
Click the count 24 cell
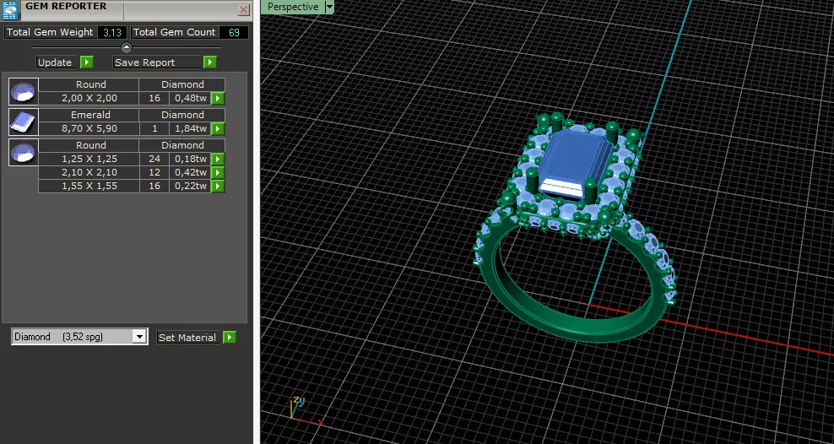tap(154, 159)
